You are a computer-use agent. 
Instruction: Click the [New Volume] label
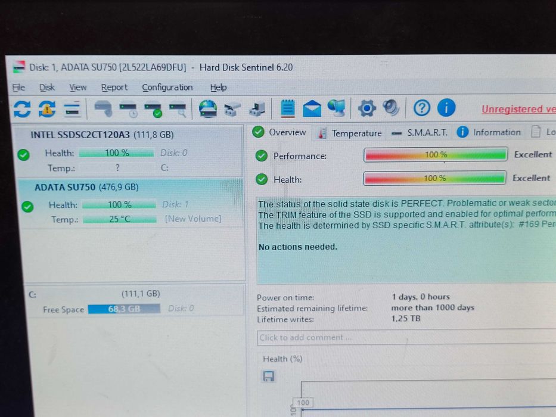[x=192, y=219]
